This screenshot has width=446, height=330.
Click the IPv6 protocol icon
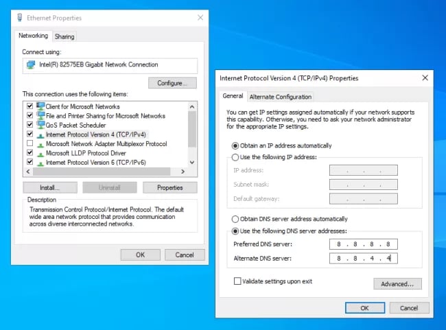[40, 163]
